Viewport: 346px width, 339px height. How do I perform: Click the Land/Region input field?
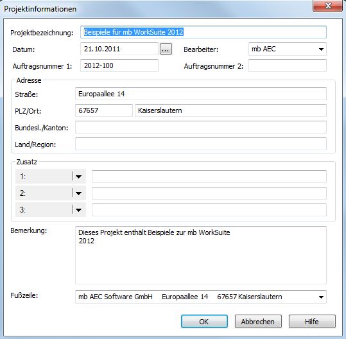[201, 144]
